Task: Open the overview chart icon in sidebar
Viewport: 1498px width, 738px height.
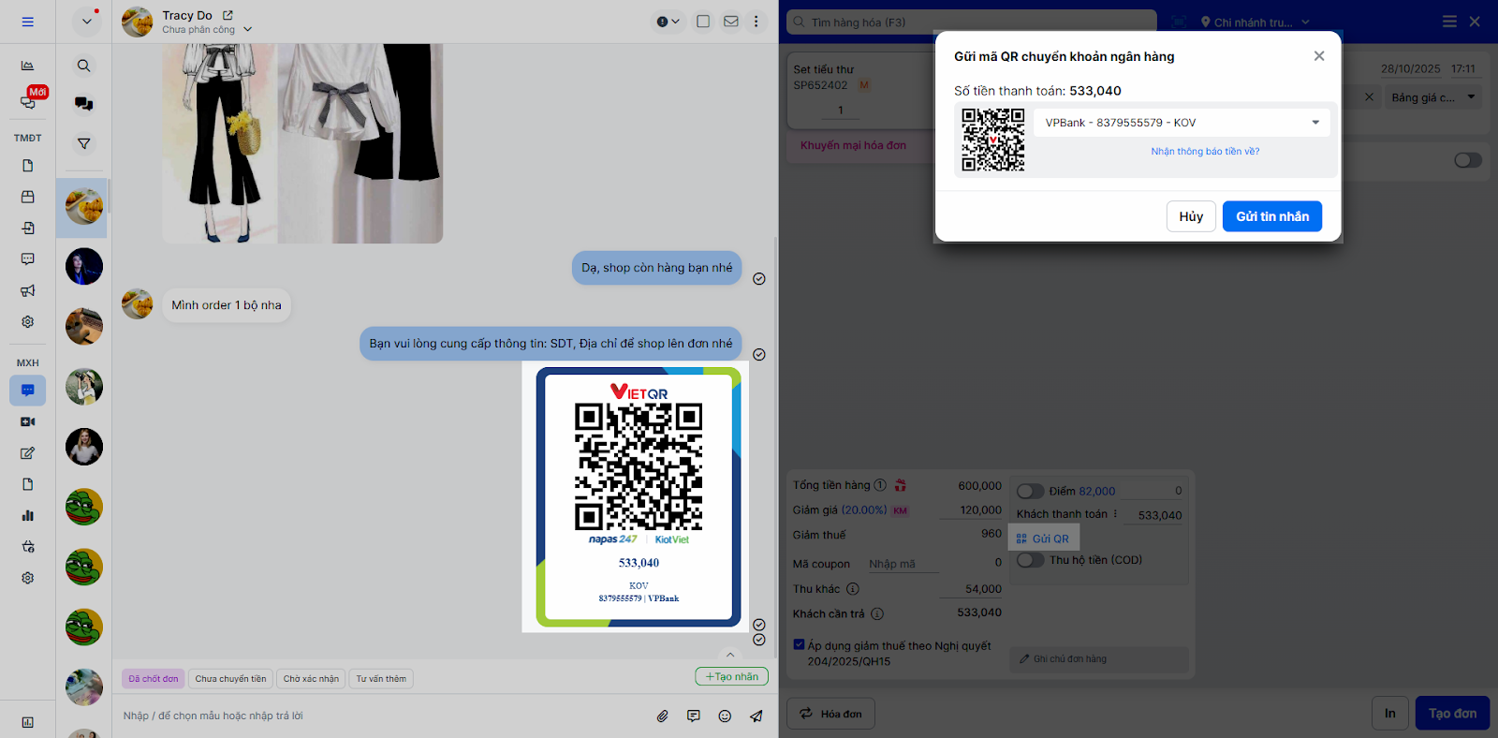Action: [28, 66]
